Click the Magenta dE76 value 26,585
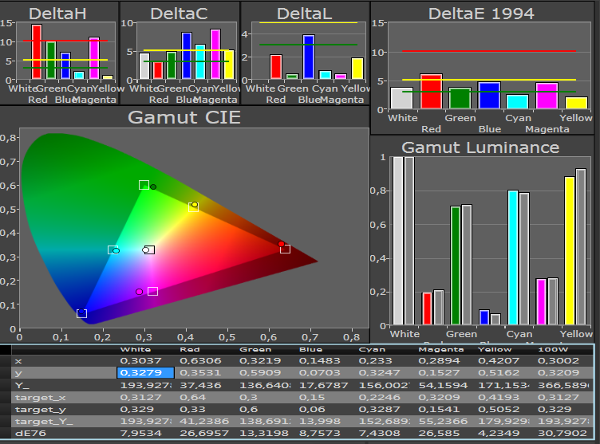600x444 pixels. 440,434
